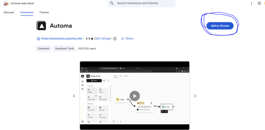The image size is (265, 130).
Task: Open the three-dot more options menu
Action: 251,3
